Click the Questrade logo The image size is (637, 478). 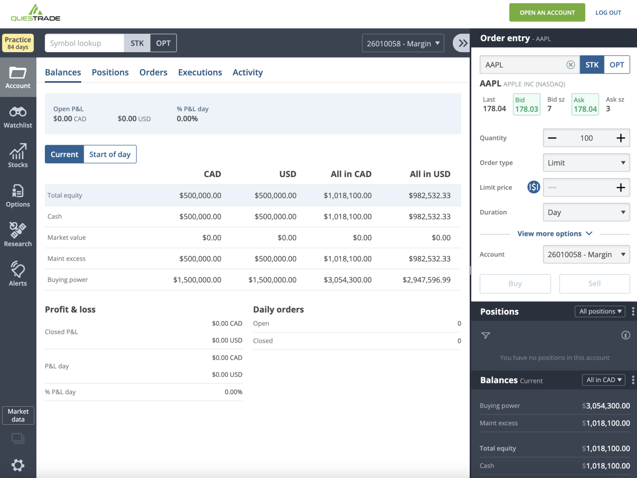point(35,13)
